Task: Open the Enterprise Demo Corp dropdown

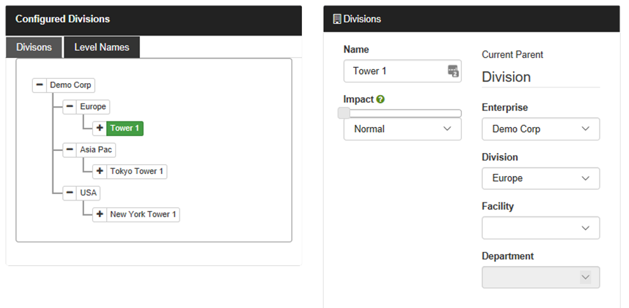Action: click(541, 129)
